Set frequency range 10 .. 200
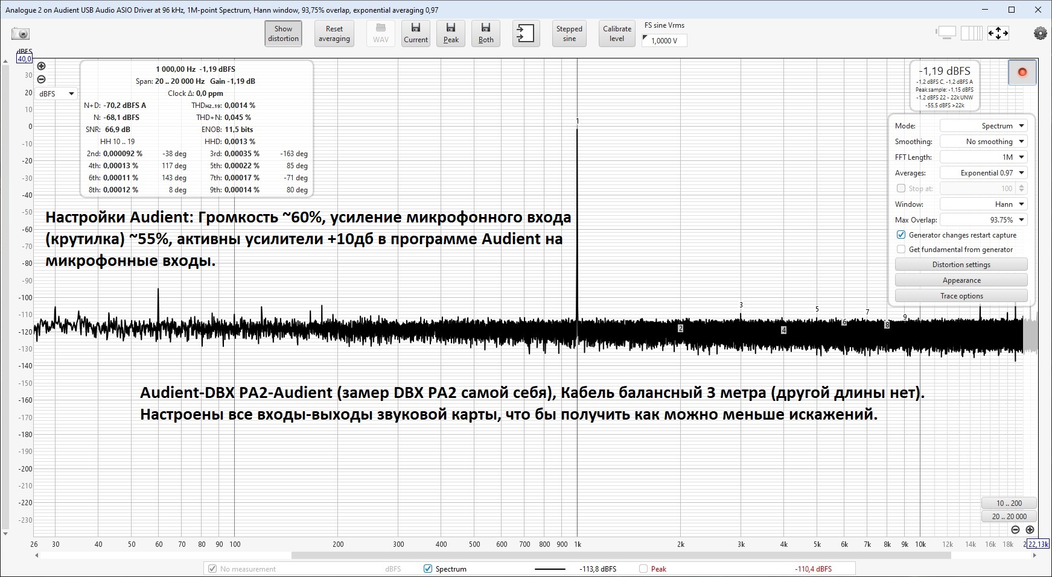Screen dimensions: 1052x577 tap(1009, 503)
